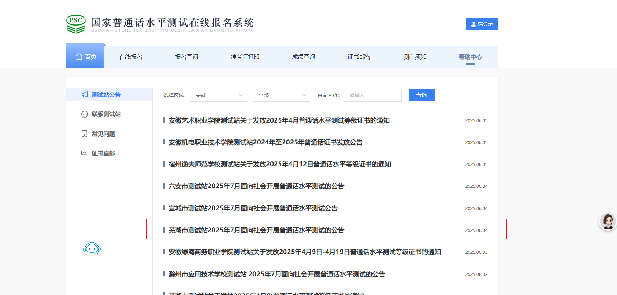Click the chat bubble icon beside 联系测试站
The width and height of the screenshot is (617, 295).
pos(85,114)
